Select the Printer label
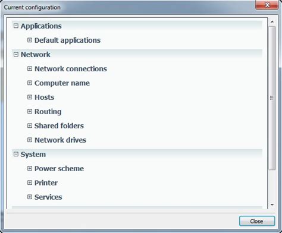282x233 pixels. tap(46, 183)
